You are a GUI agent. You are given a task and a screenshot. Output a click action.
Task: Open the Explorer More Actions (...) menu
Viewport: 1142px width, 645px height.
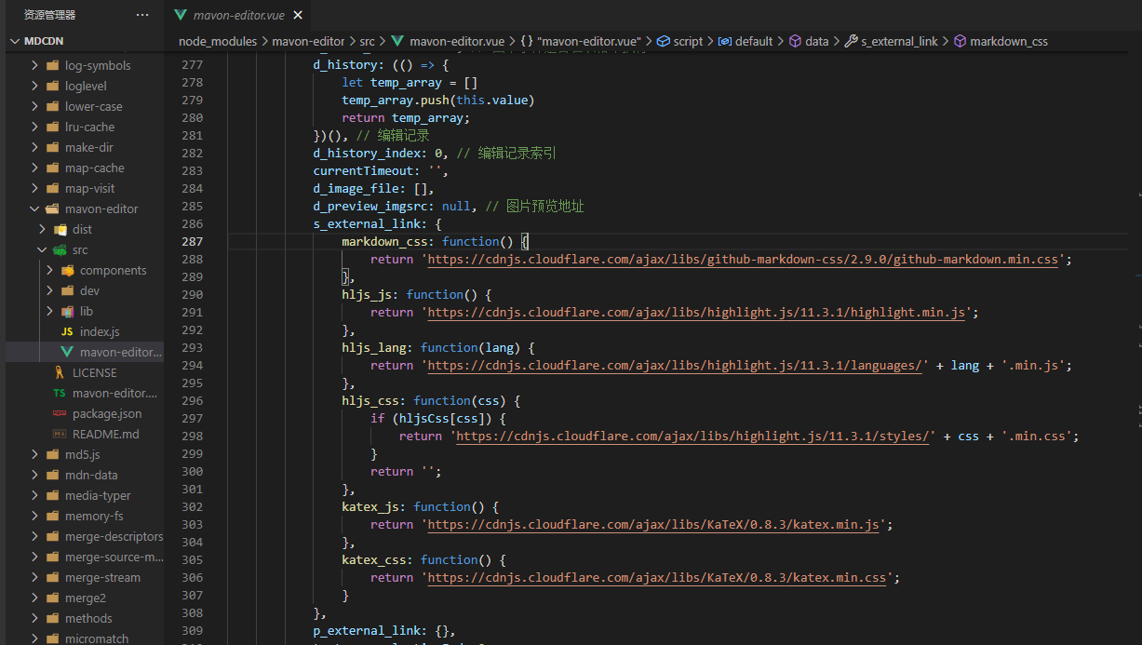point(142,14)
